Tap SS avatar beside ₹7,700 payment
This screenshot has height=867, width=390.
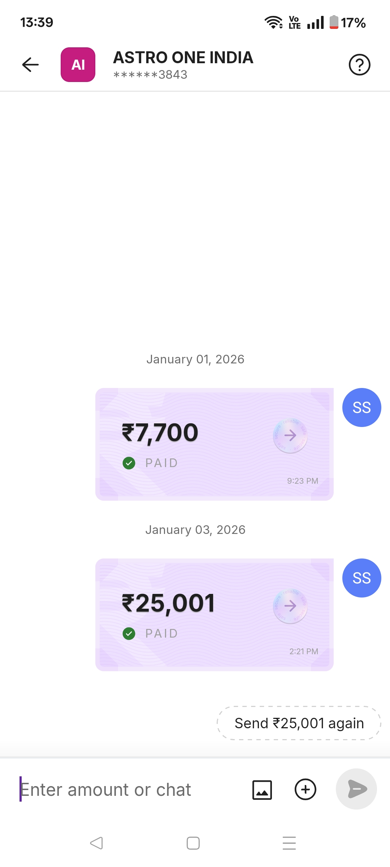361,407
